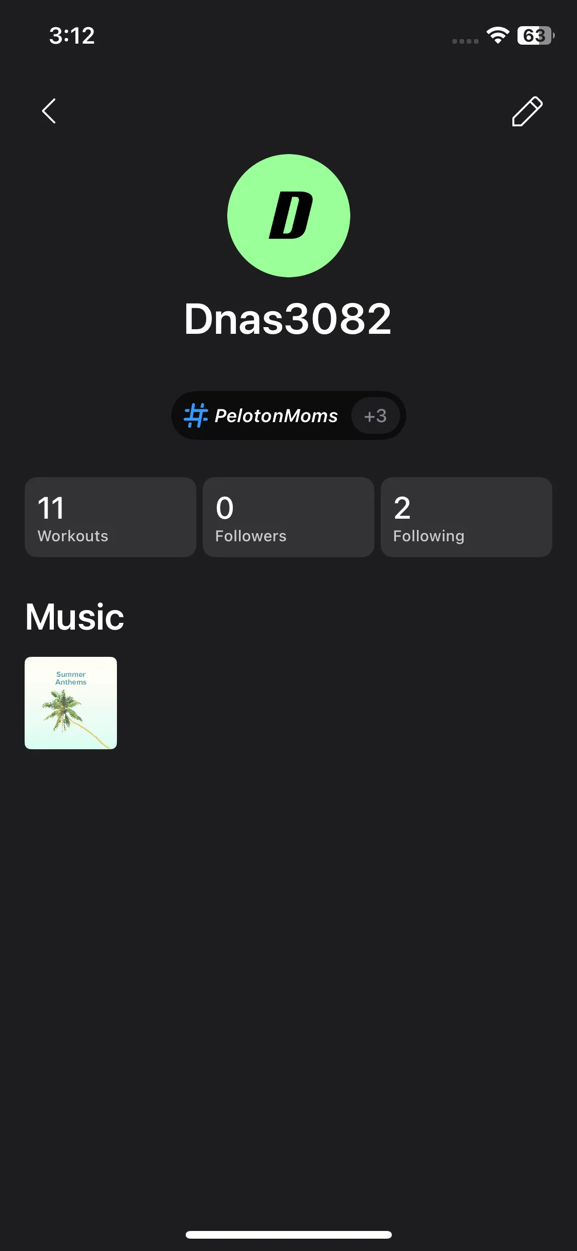Tap the back chevron arrow
Screen dimensions: 577x1251
tap(49, 111)
